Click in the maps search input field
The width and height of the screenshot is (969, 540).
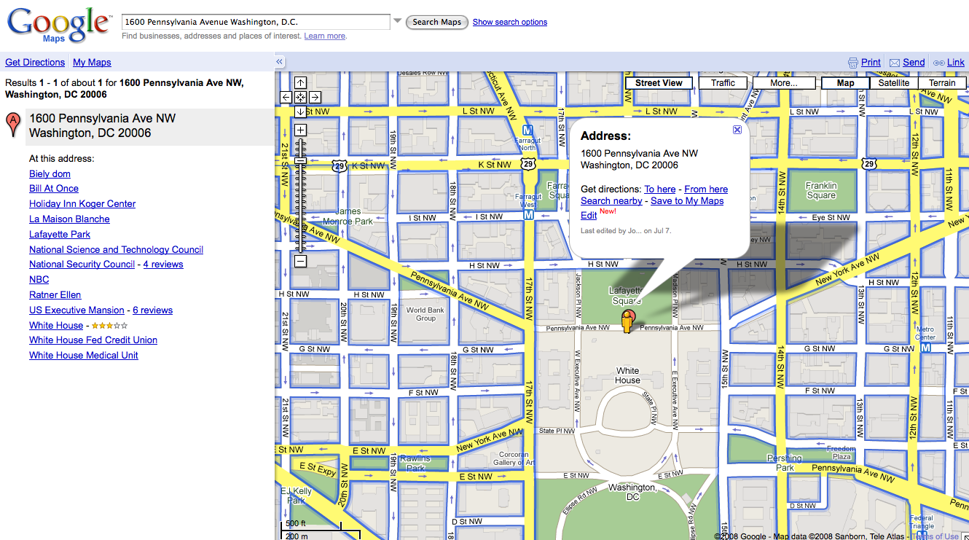point(255,22)
